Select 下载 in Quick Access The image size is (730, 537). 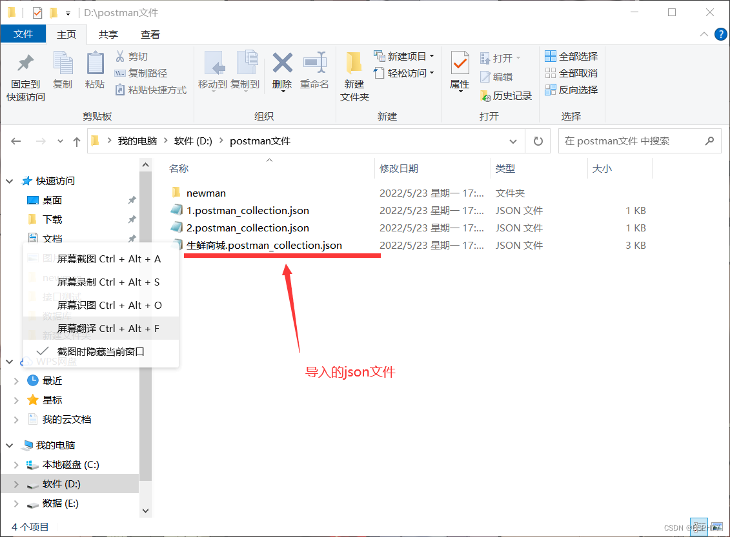click(x=52, y=219)
